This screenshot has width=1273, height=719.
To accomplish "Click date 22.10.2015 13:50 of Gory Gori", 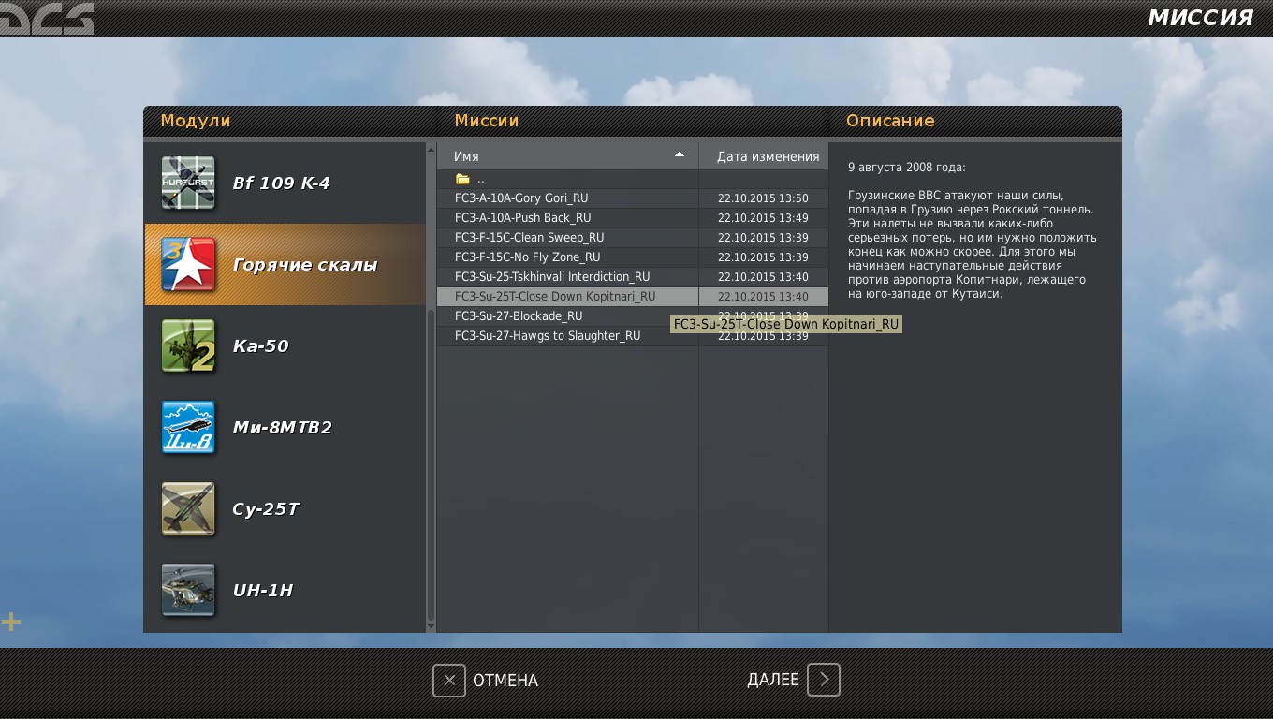I will click(x=763, y=198).
